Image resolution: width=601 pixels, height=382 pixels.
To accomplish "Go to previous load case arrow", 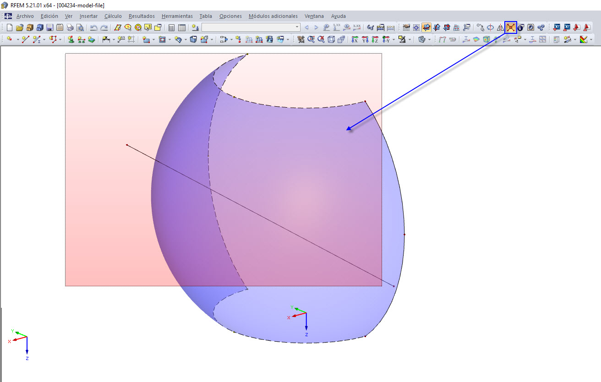I will [306, 27].
